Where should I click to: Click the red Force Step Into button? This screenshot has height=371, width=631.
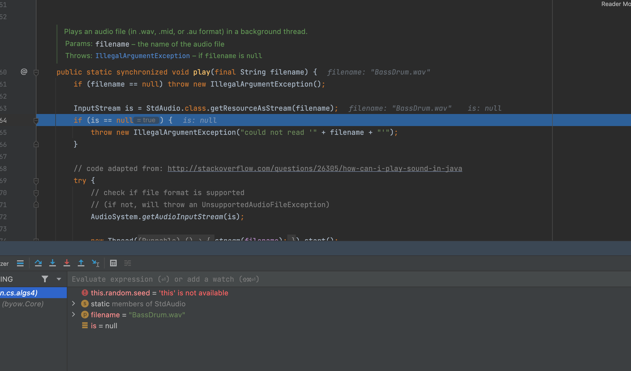tap(67, 263)
